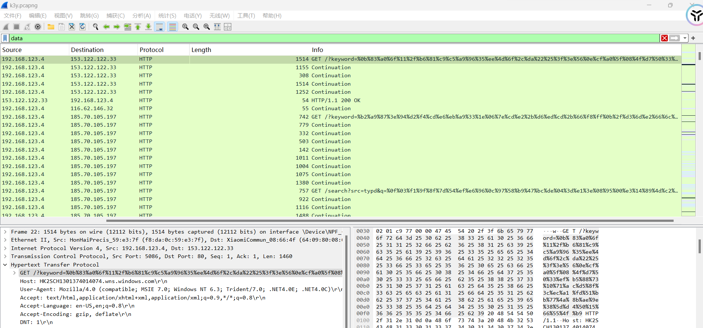Toggle auto-scroll during live capture

pos(159,27)
